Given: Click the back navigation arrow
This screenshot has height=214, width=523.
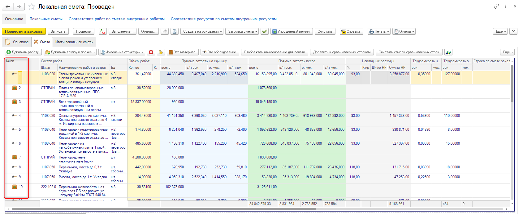Looking at the screenshot, I should [x=8, y=6].
